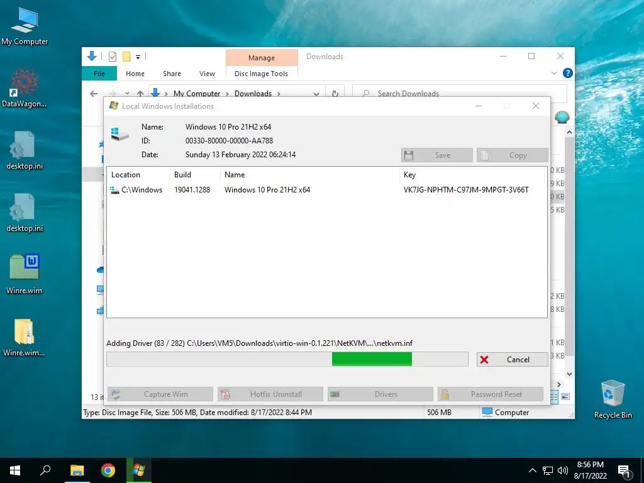Click Explorer help question mark icon

tap(568, 73)
